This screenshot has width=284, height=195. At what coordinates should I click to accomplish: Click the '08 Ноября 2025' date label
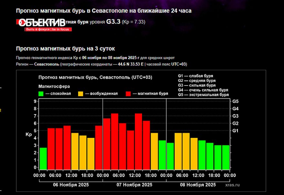pos(198,185)
